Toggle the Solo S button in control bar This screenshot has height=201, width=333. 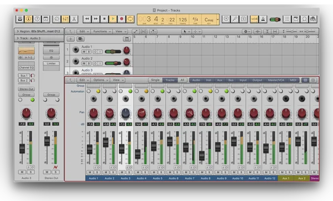tap(244, 19)
